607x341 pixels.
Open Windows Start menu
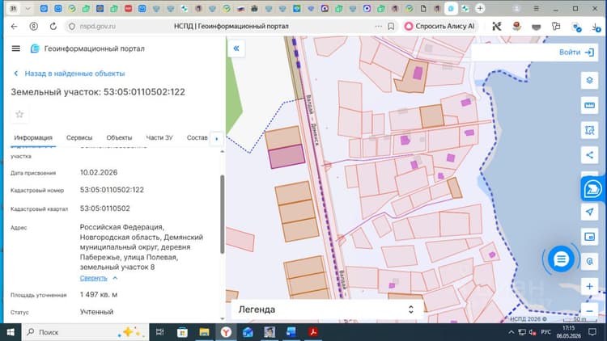[x=11, y=332]
